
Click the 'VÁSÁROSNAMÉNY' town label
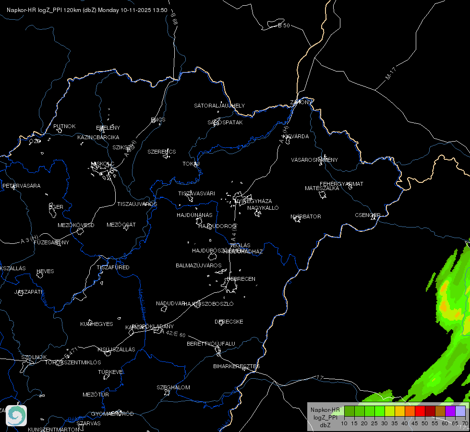pyautogui.click(x=314, y=160)
